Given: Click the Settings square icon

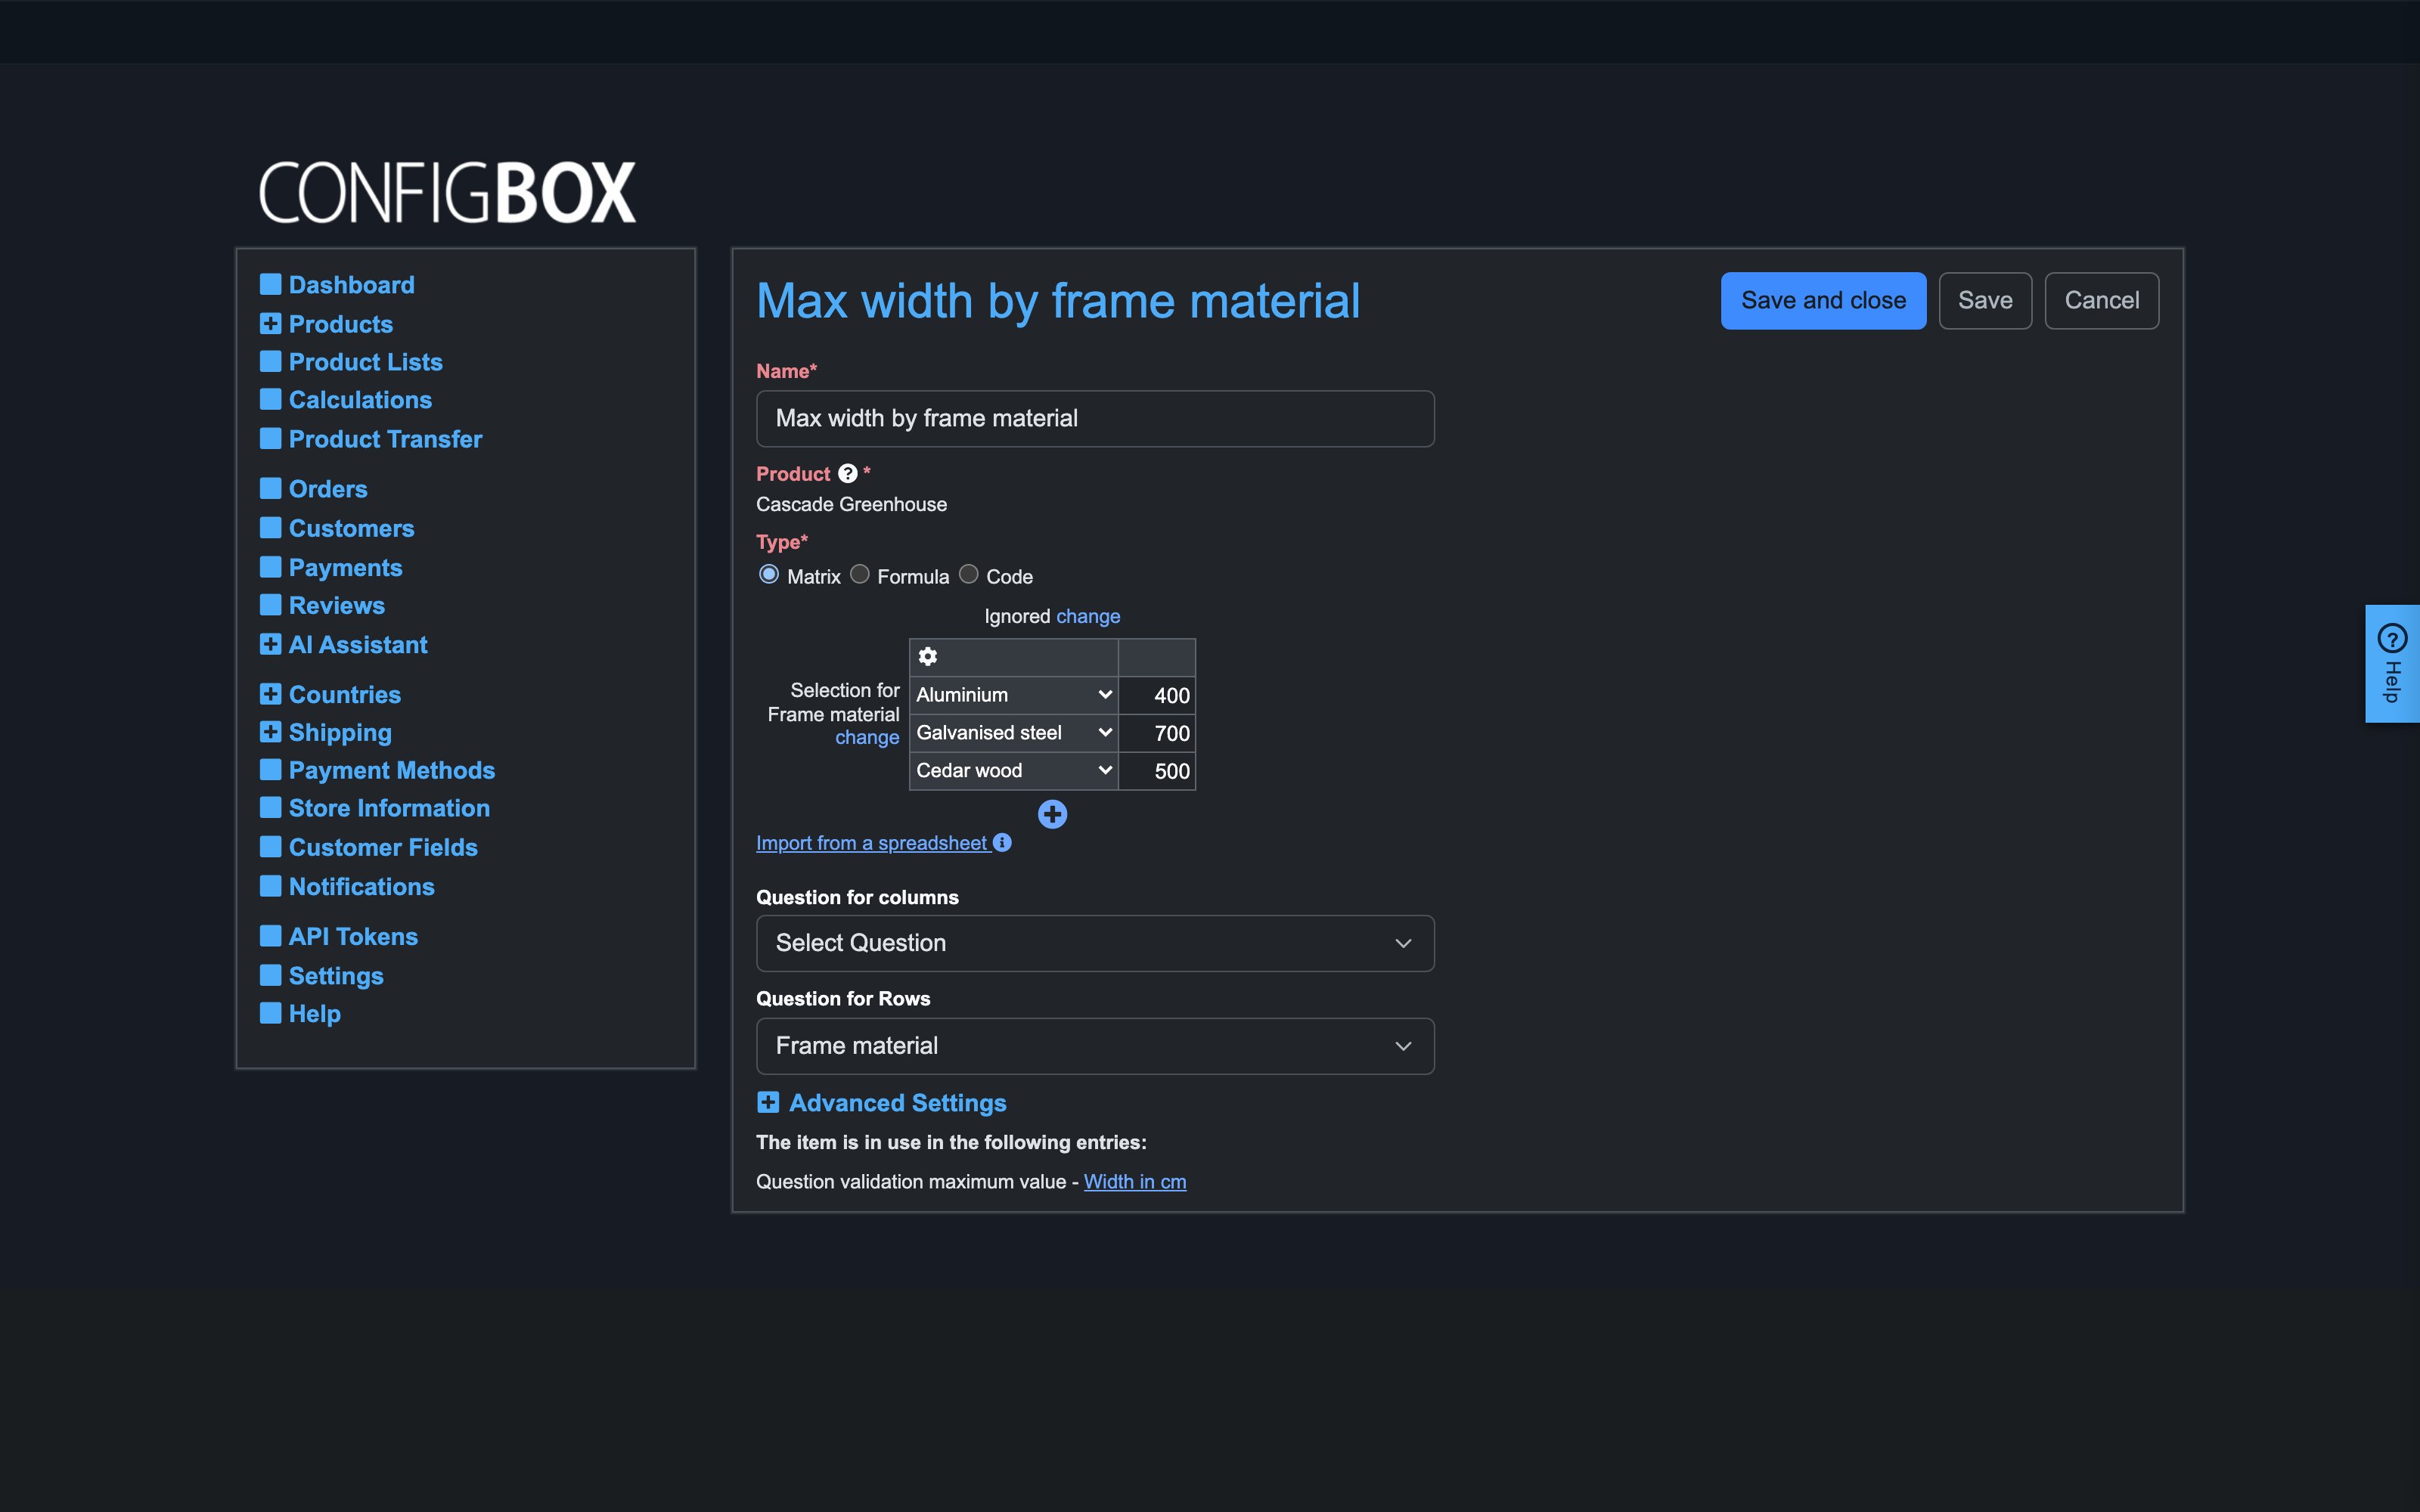Looking at the screenshot, I should click(x=270, y=975).
